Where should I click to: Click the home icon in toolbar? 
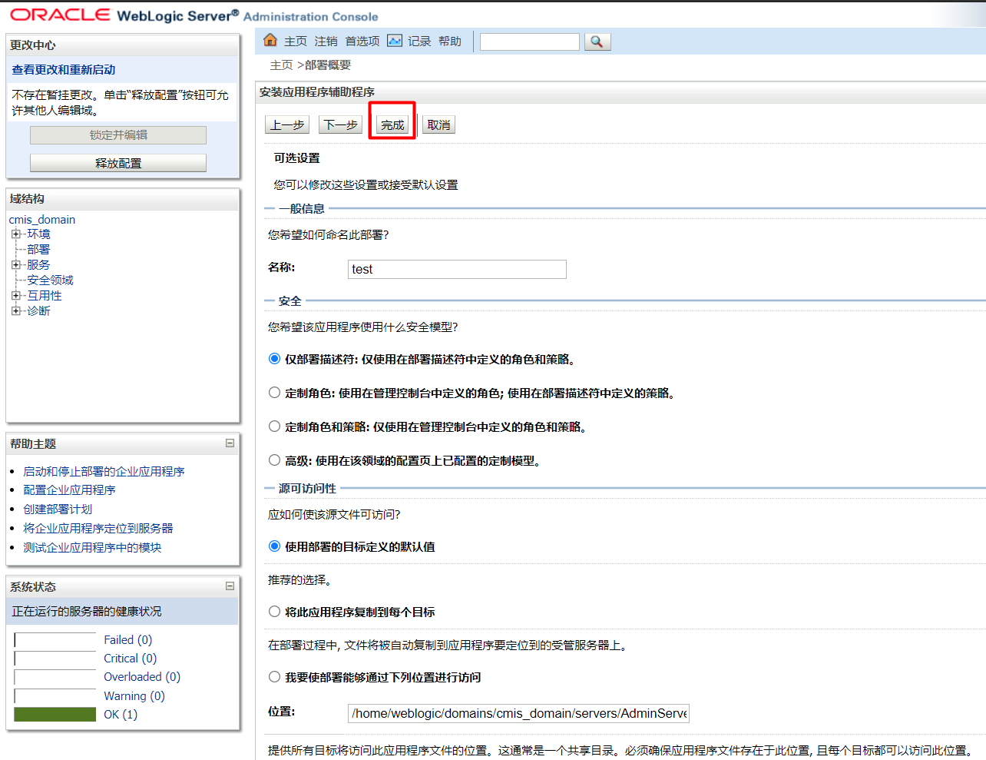270,41
